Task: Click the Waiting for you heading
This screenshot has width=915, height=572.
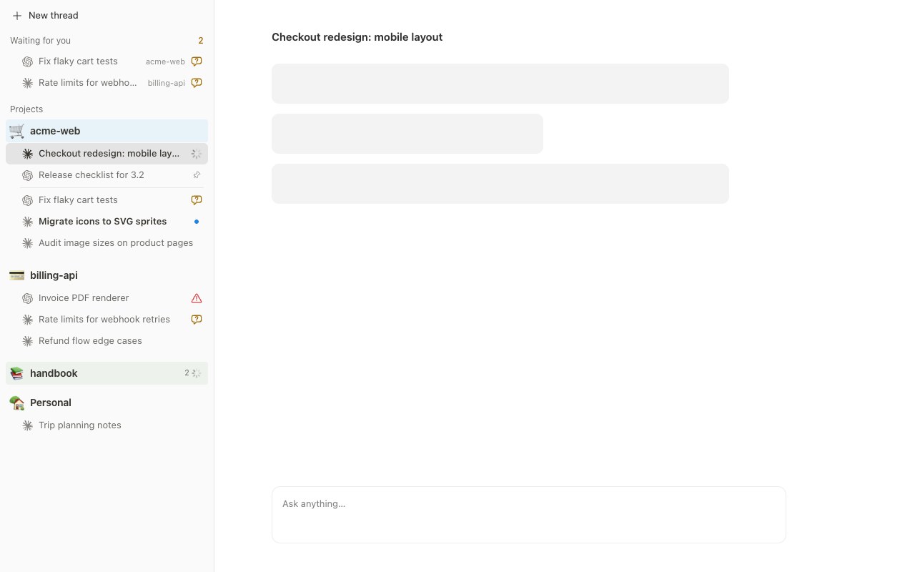Action: point(40,41)
